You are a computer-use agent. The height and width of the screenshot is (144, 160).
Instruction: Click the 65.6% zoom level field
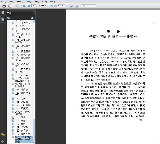[x=61, y=6]
